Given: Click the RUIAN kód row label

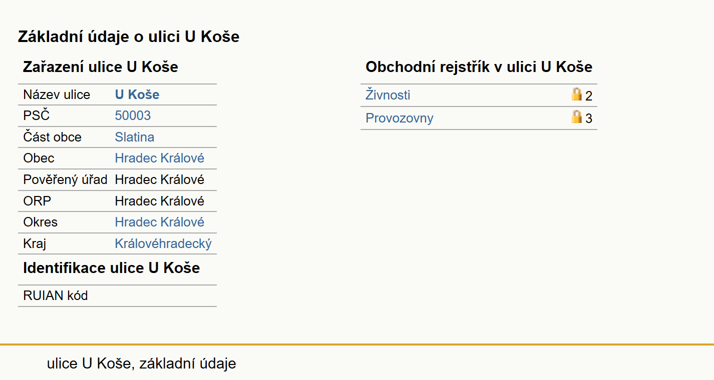Looking at the screenshot, I should 56,295.
